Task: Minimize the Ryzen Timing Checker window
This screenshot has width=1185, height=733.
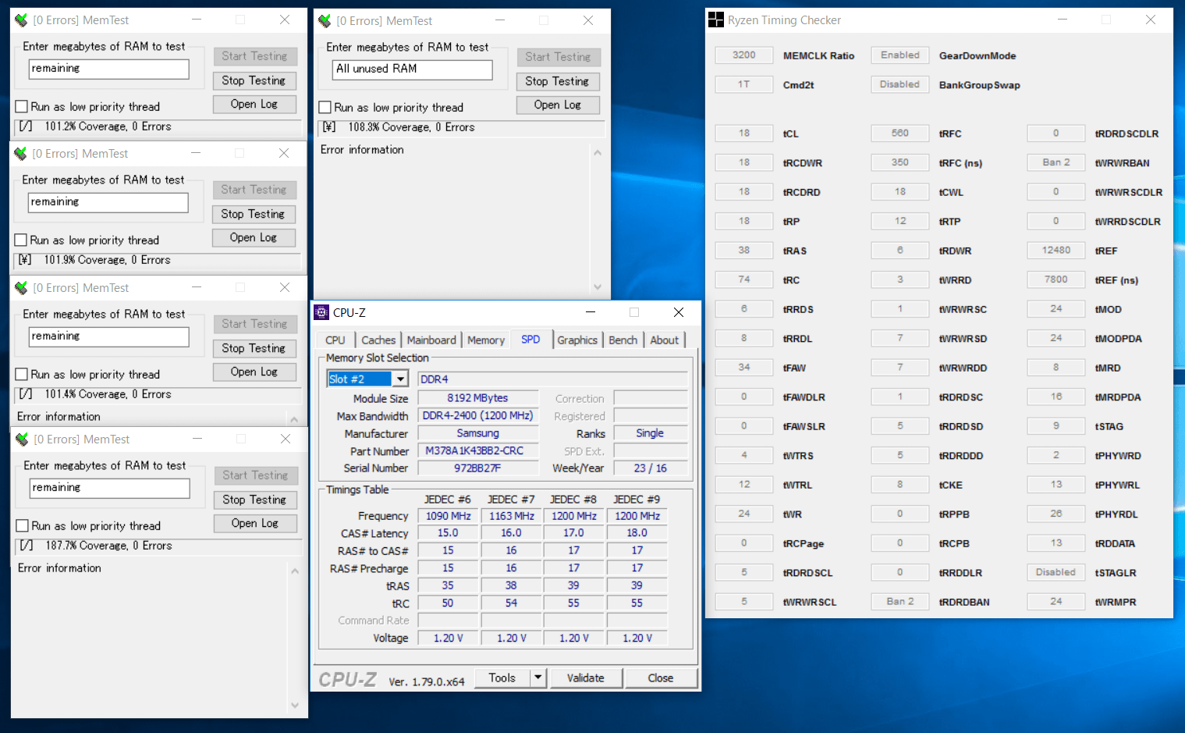Action: pyautogui.click(x=1061, y=20)
